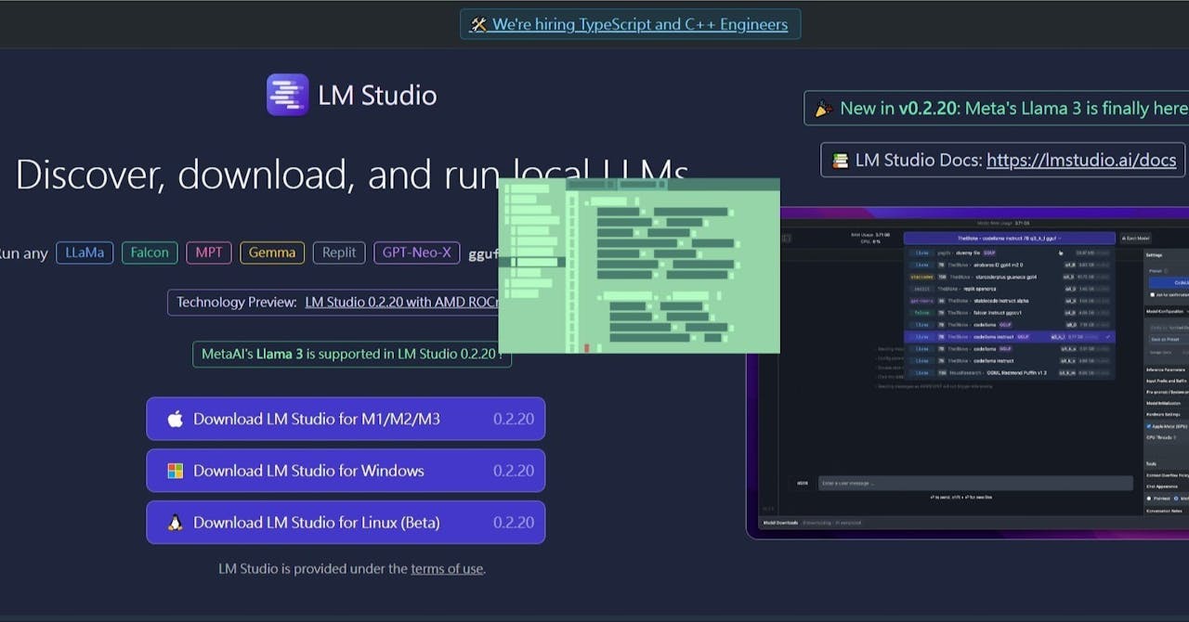This screenshot has height=622, width=1189.
Task: Open the LM Studio 0.2.20 with AMD ROCm preview link
Action: (x=402, y=302)
